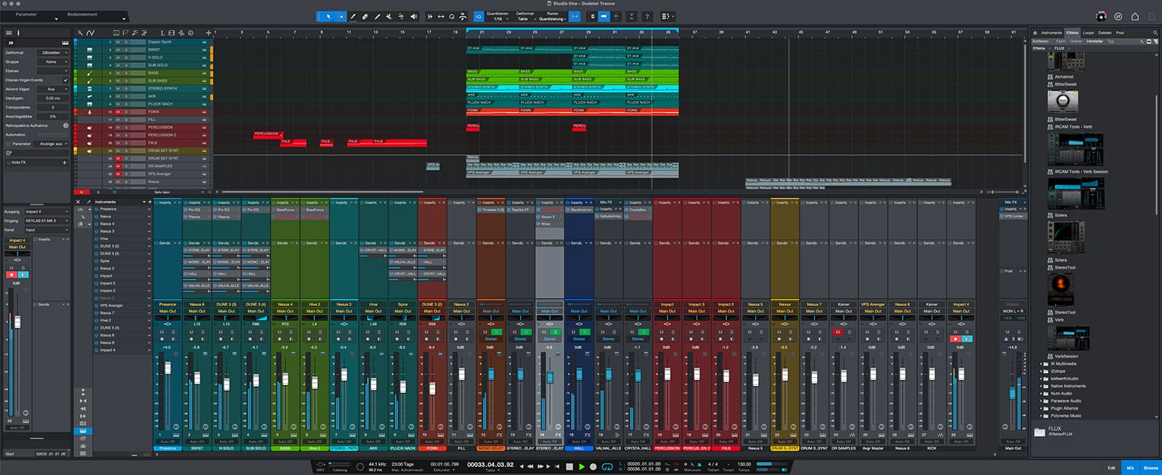Click the BASS channel volume fader
The image size is (1162, 475).
coord(285,377)
